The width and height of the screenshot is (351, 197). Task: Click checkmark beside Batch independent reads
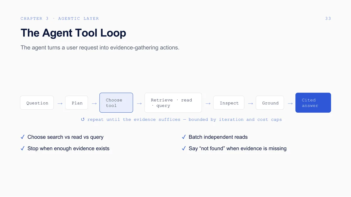point(184,137)
